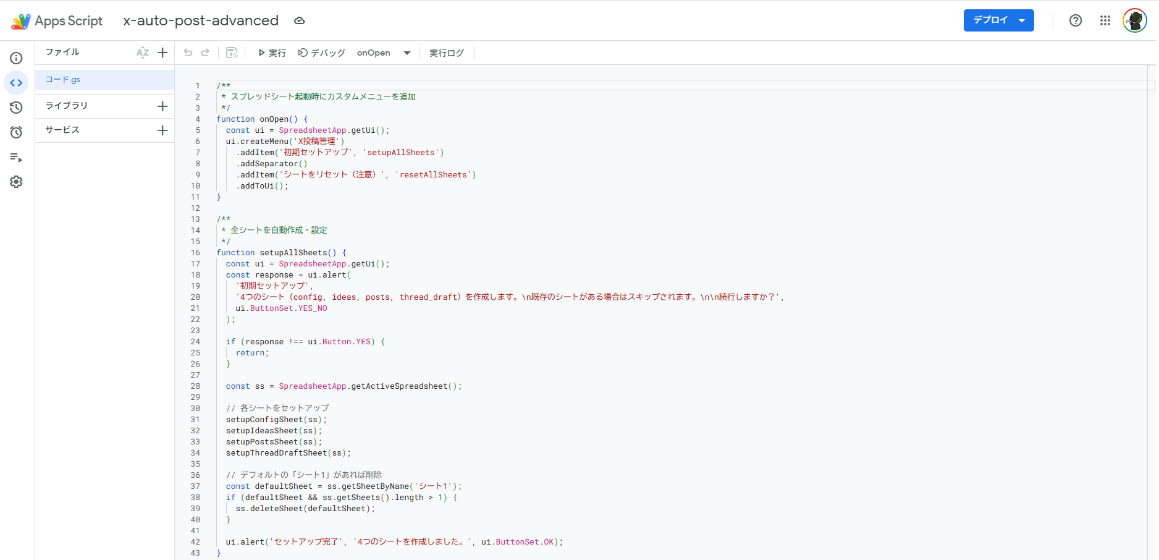Add a service using plus button
The width and height of the screenshot is (1159, 560).
click(x=162, y=130)
